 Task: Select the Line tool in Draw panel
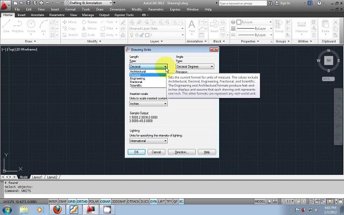pos(6,26)
